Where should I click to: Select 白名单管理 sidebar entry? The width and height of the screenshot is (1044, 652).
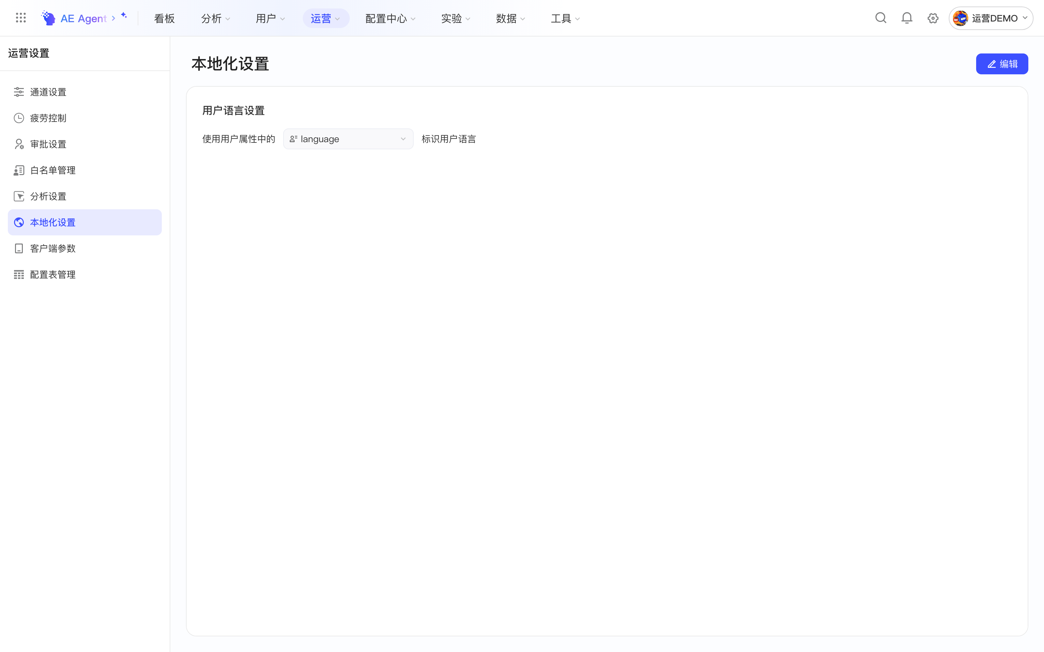tap(84, 170)
